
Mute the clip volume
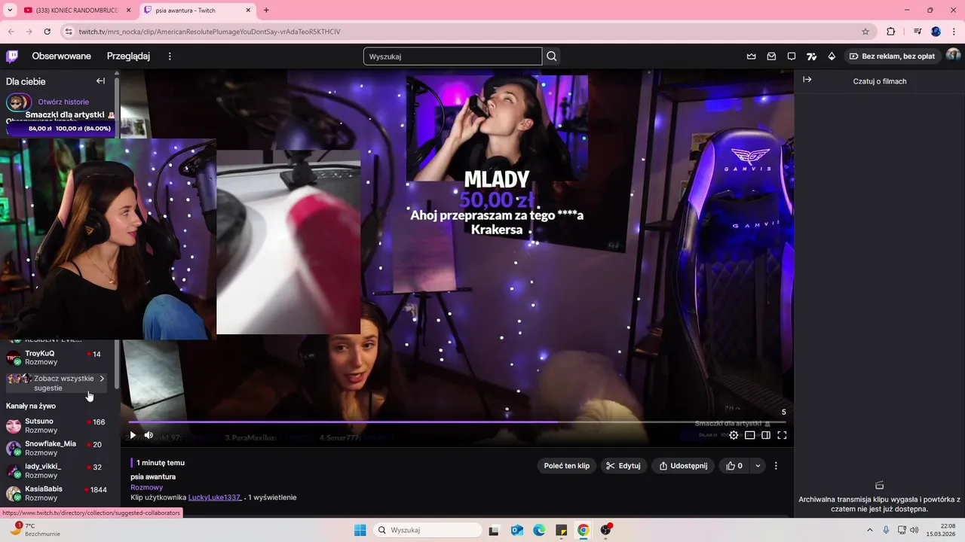click(149, 435)
